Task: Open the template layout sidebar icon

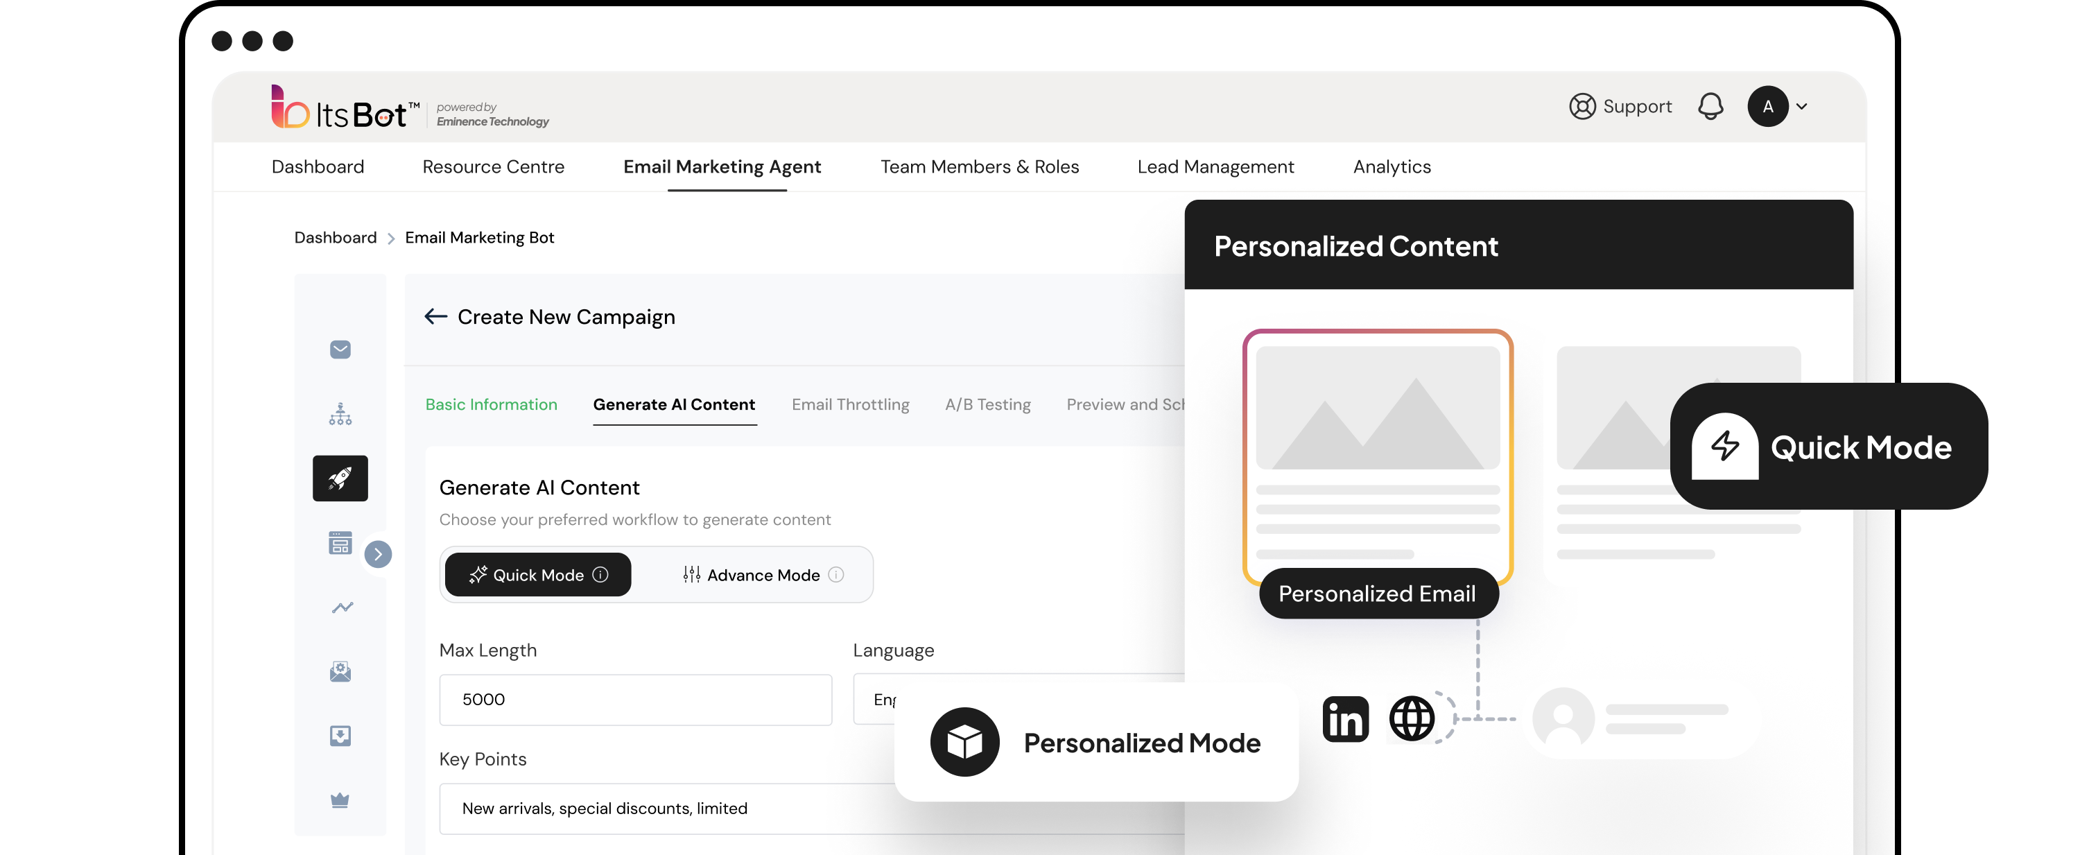Action: point(340,544)
